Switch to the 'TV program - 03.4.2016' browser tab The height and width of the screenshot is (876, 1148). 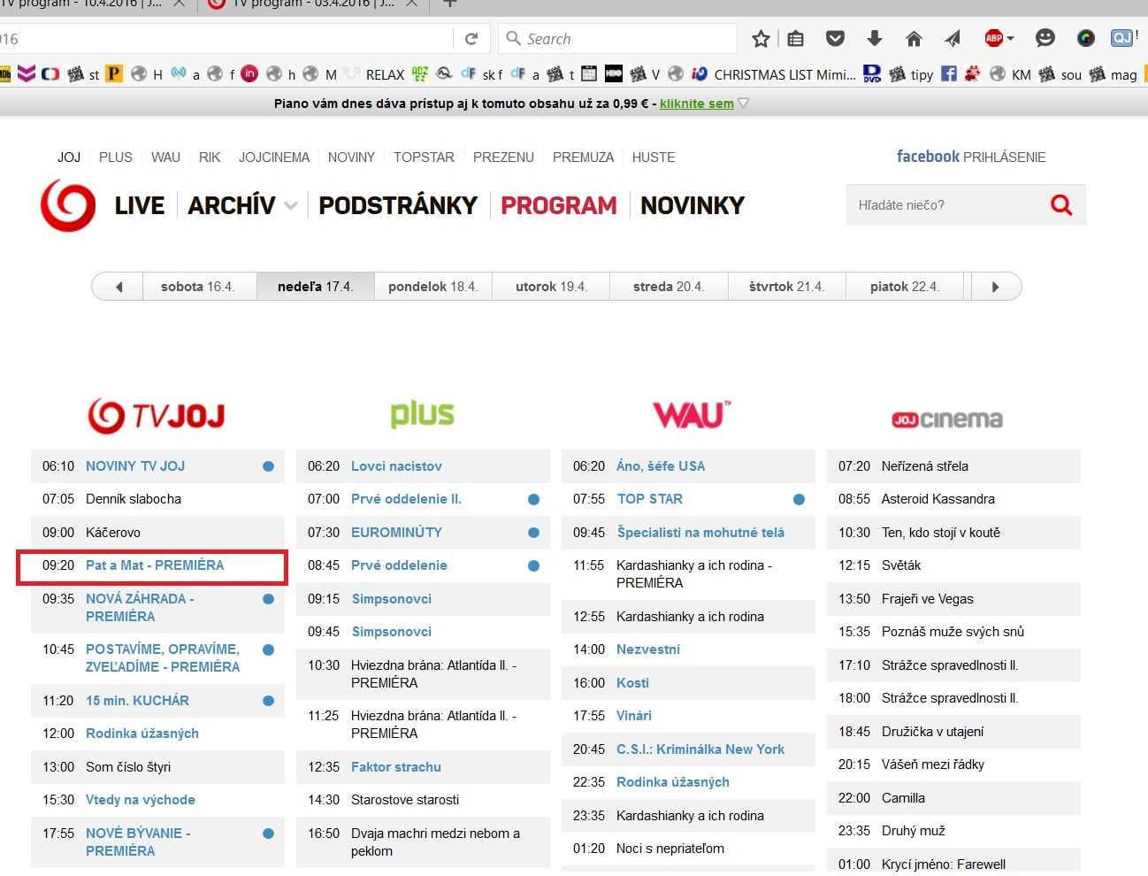[x=313, y=4]
